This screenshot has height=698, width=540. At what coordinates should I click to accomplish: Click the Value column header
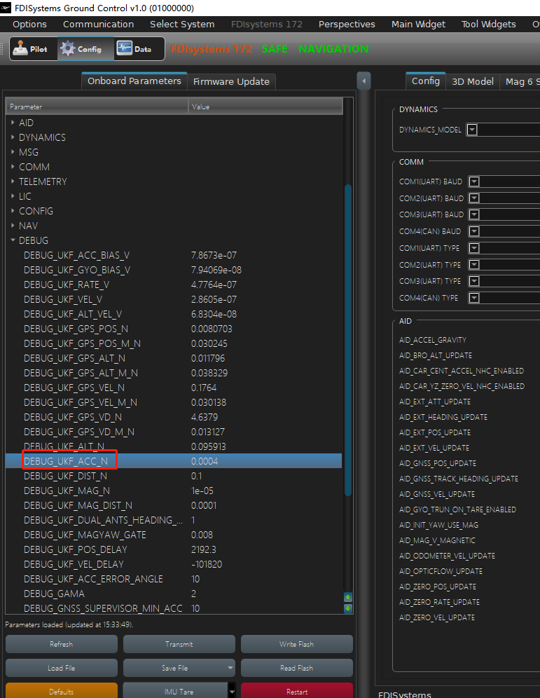tap(265, 107)
